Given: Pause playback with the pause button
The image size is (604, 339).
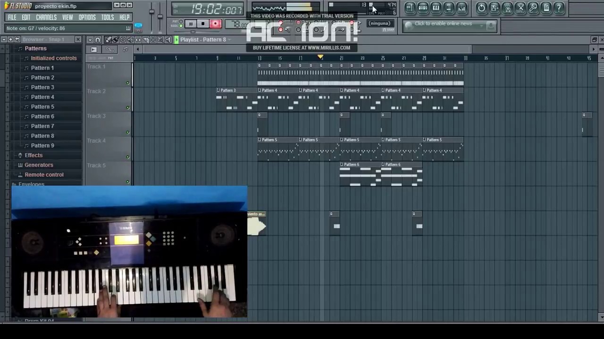Looking at the screenshot, I should (191, 24).
